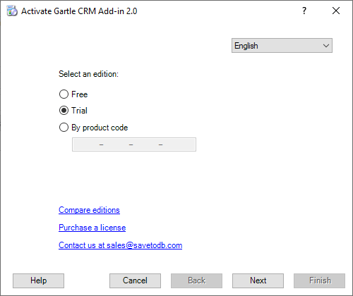The image size is (353, 296).
Task: Click the Select an edition label
Action: tap(88, 74)
